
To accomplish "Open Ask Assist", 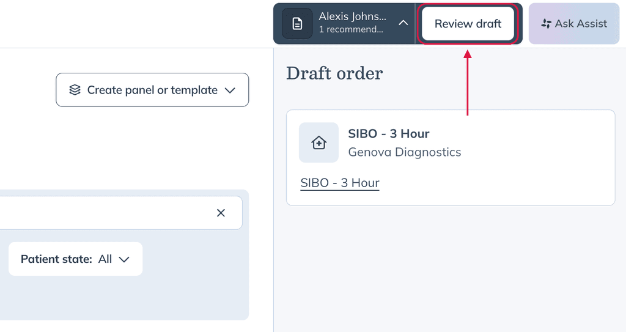I will 573,24.
